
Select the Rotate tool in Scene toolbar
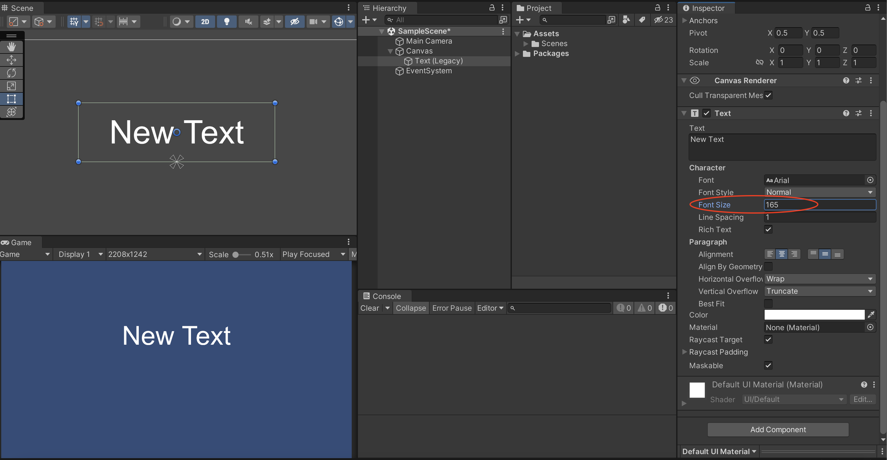pyautogui.click(x=11, y=73)
